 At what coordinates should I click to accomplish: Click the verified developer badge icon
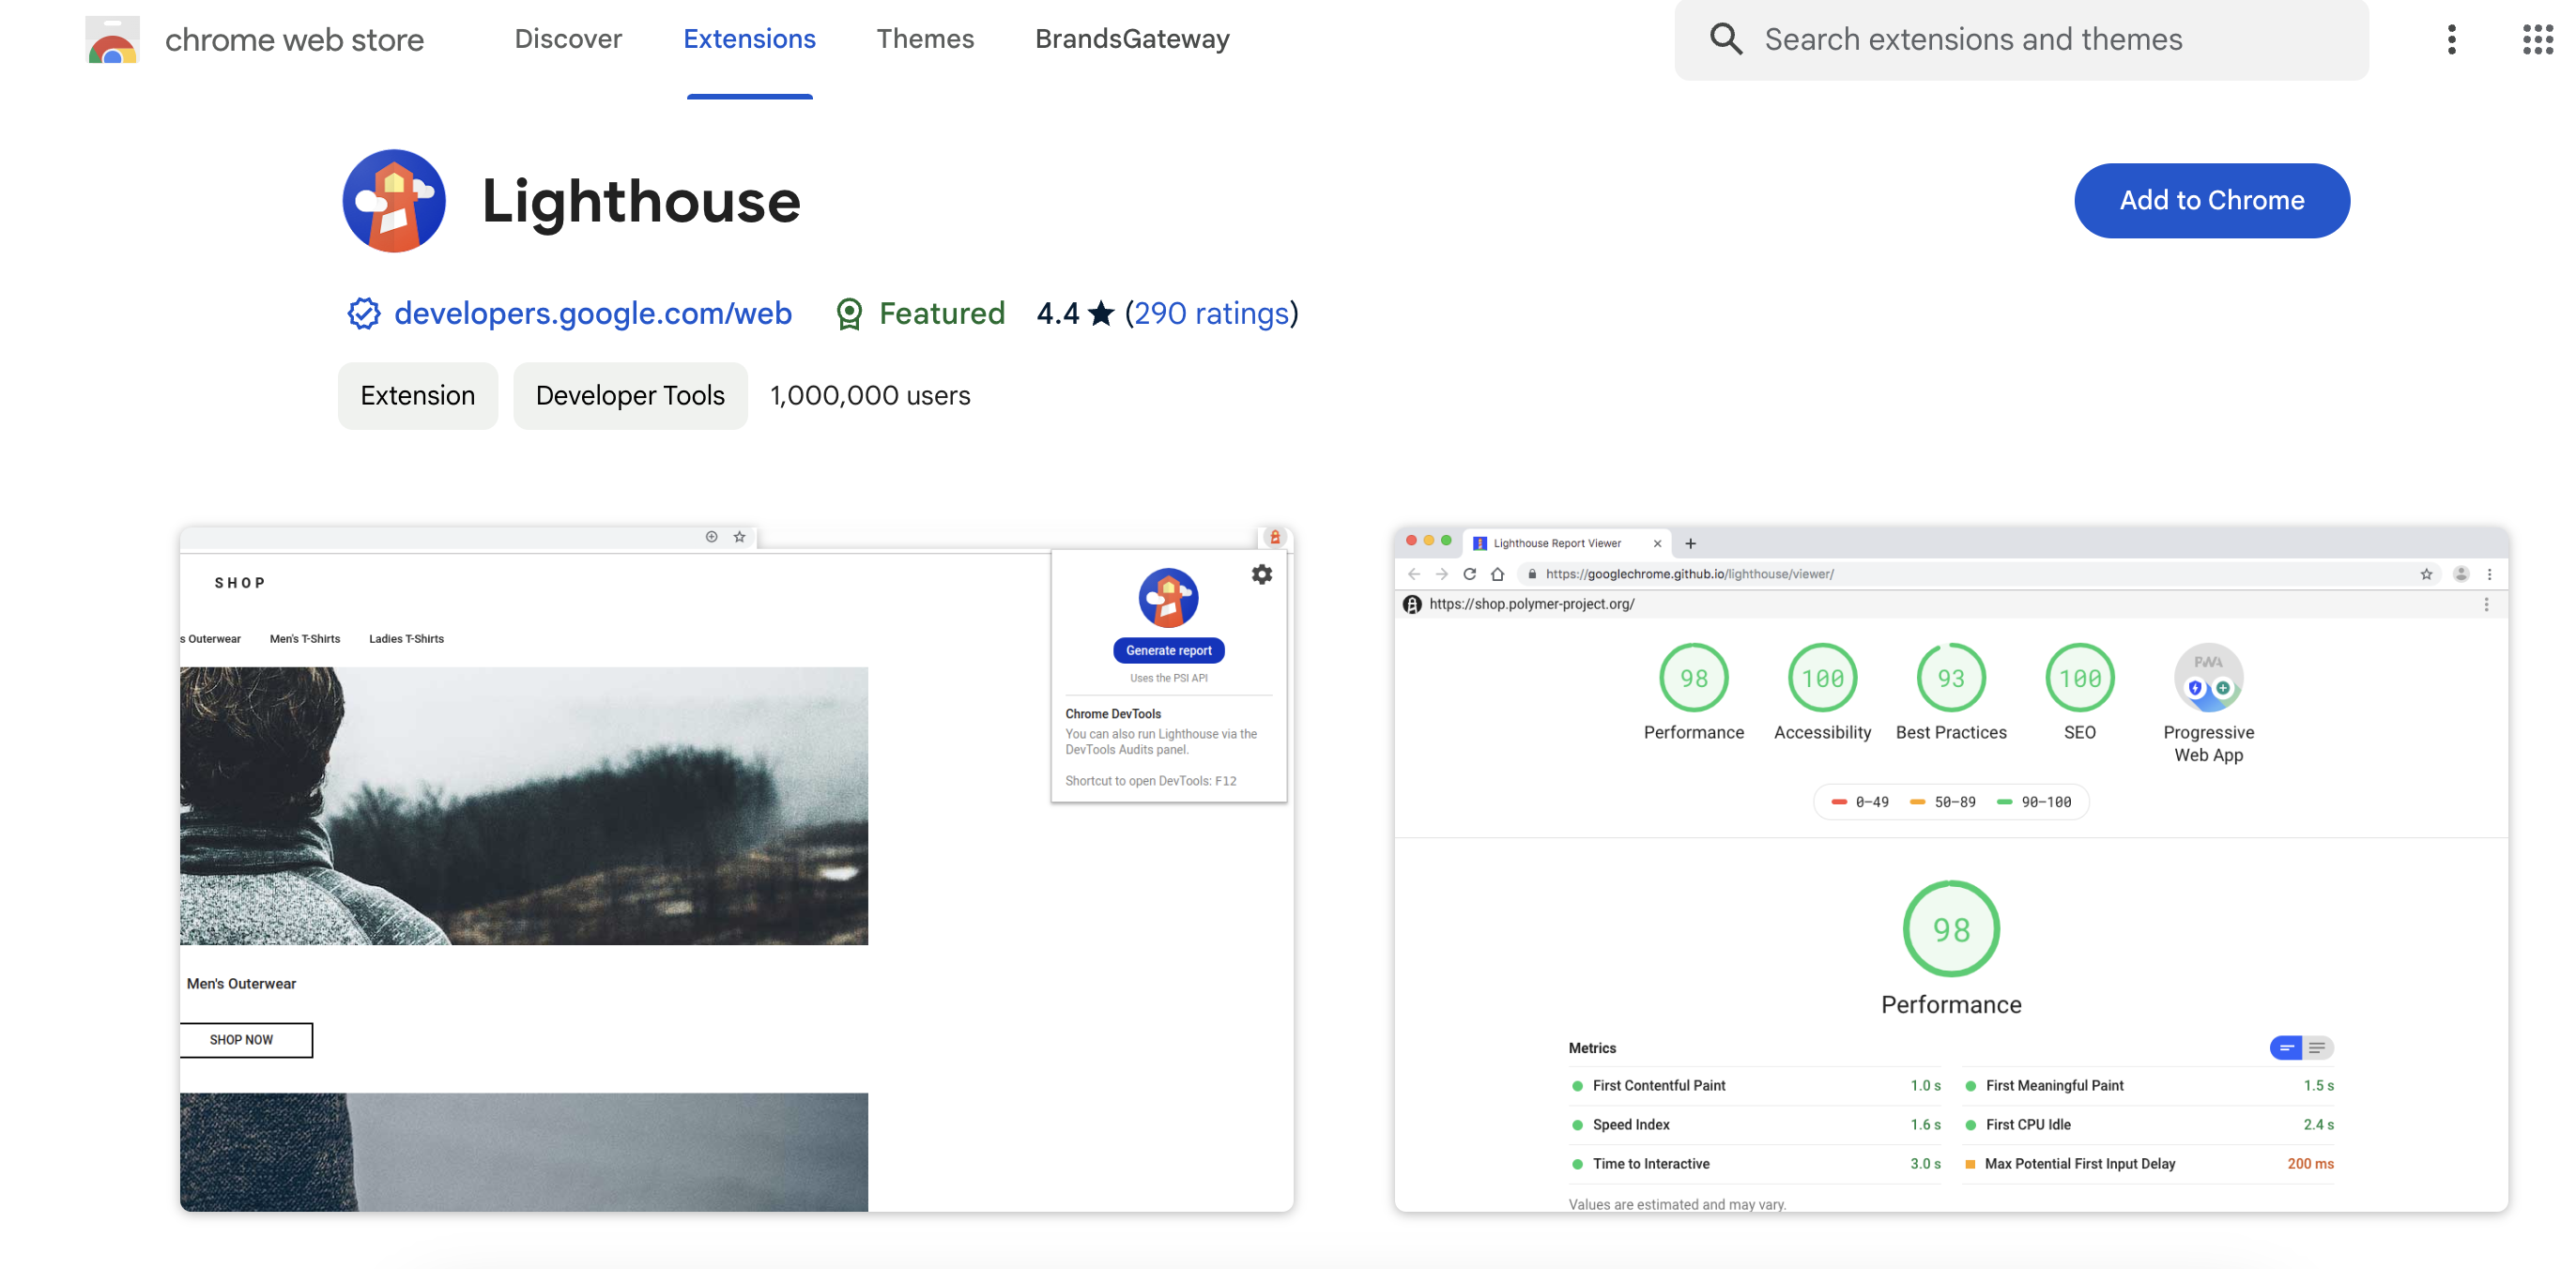(359, 312)
